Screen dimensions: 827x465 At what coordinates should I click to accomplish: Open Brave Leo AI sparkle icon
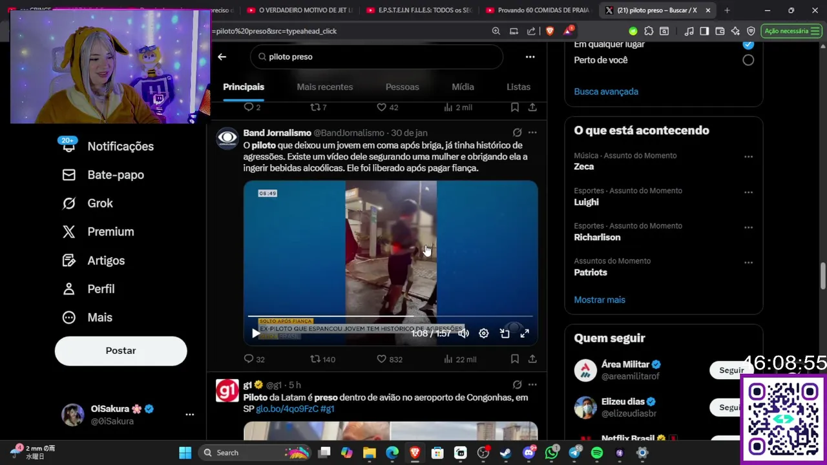[735, 31]
